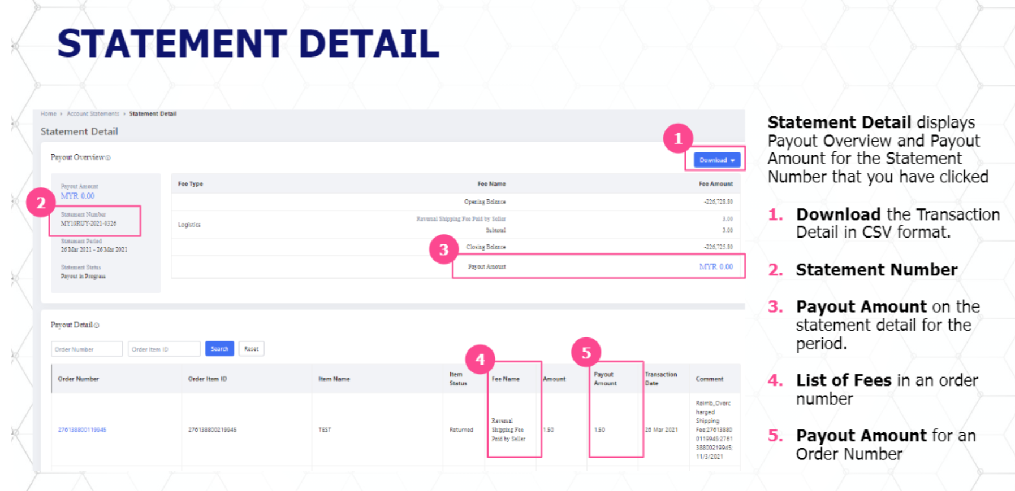The height and width of the screenshot is (491, 1015).
Task: Click the Payout Overview info icon
Action: (x=109, y=158)
